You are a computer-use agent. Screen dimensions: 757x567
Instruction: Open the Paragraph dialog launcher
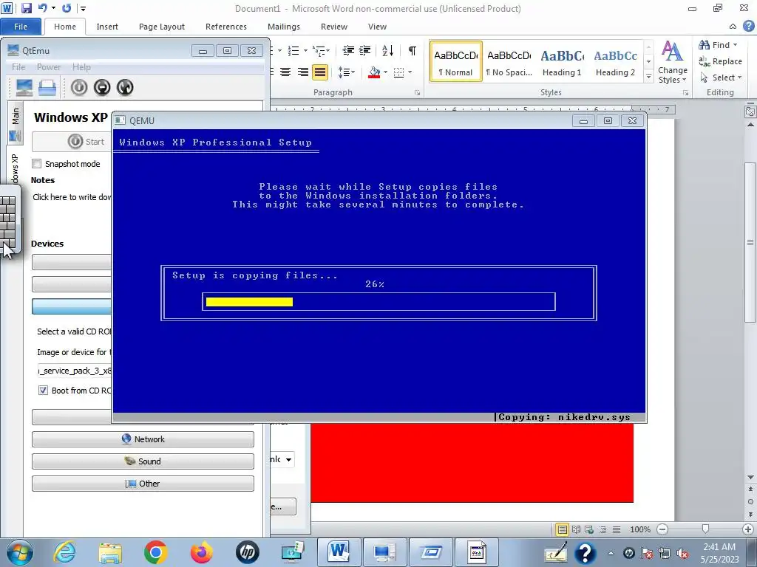tap(417, 92)
